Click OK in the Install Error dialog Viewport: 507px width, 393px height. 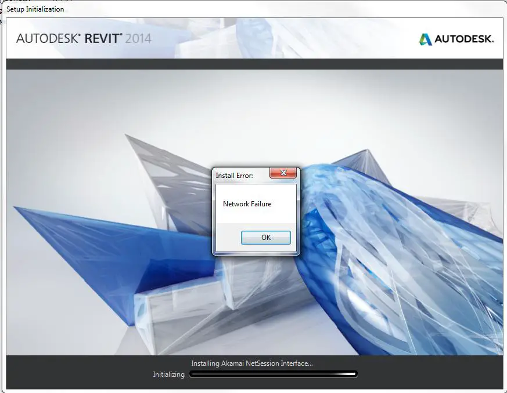pos(266,238)
